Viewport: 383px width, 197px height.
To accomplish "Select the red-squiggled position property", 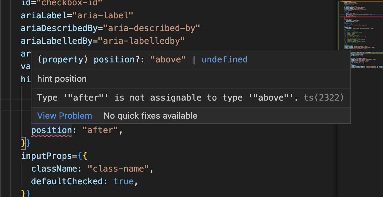I will point(51,130).
